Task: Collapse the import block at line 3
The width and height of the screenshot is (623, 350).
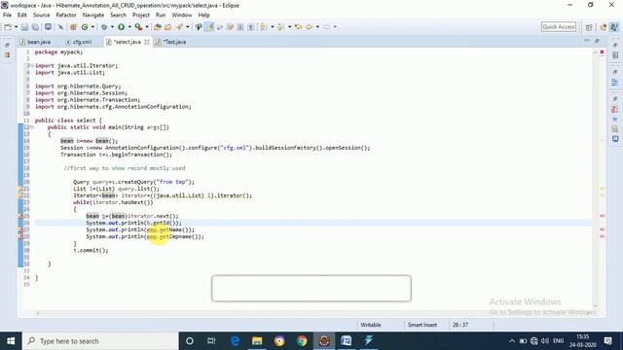Action: (31, 65)
